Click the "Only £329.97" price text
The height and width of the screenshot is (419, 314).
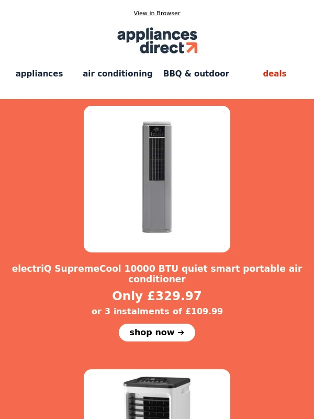[x=157, y=296]
